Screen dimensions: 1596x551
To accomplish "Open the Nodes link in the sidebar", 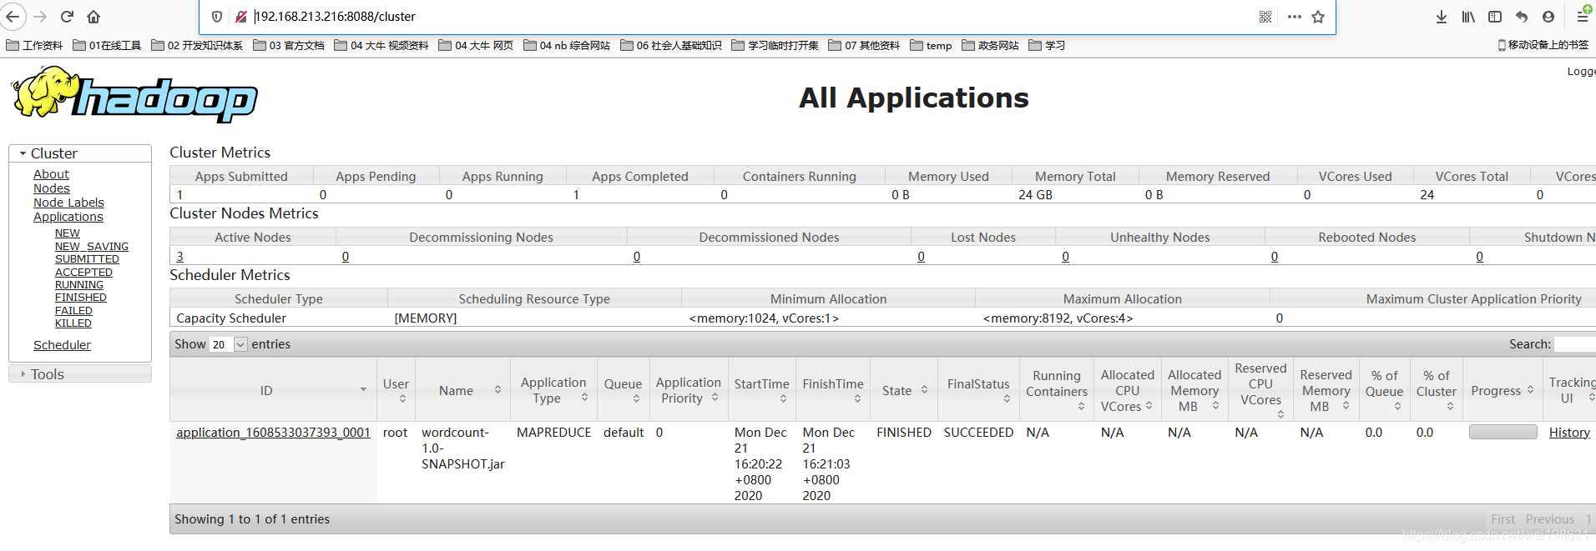I will pyautogui.click(x=52, y=188).
